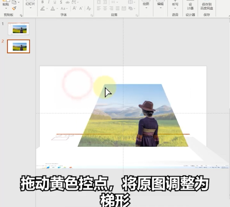Click the Copy icon
The image size is (230, 207).
(14, 2)
